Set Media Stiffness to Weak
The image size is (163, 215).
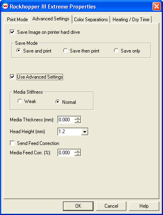coord(20,101)
